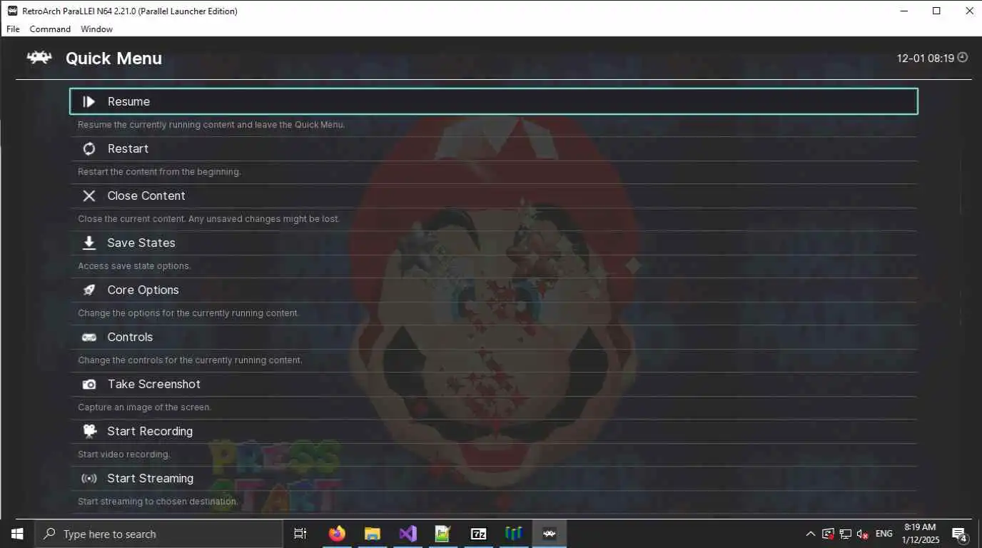
Task: Open the Command menu
Action: click(50, 29)
